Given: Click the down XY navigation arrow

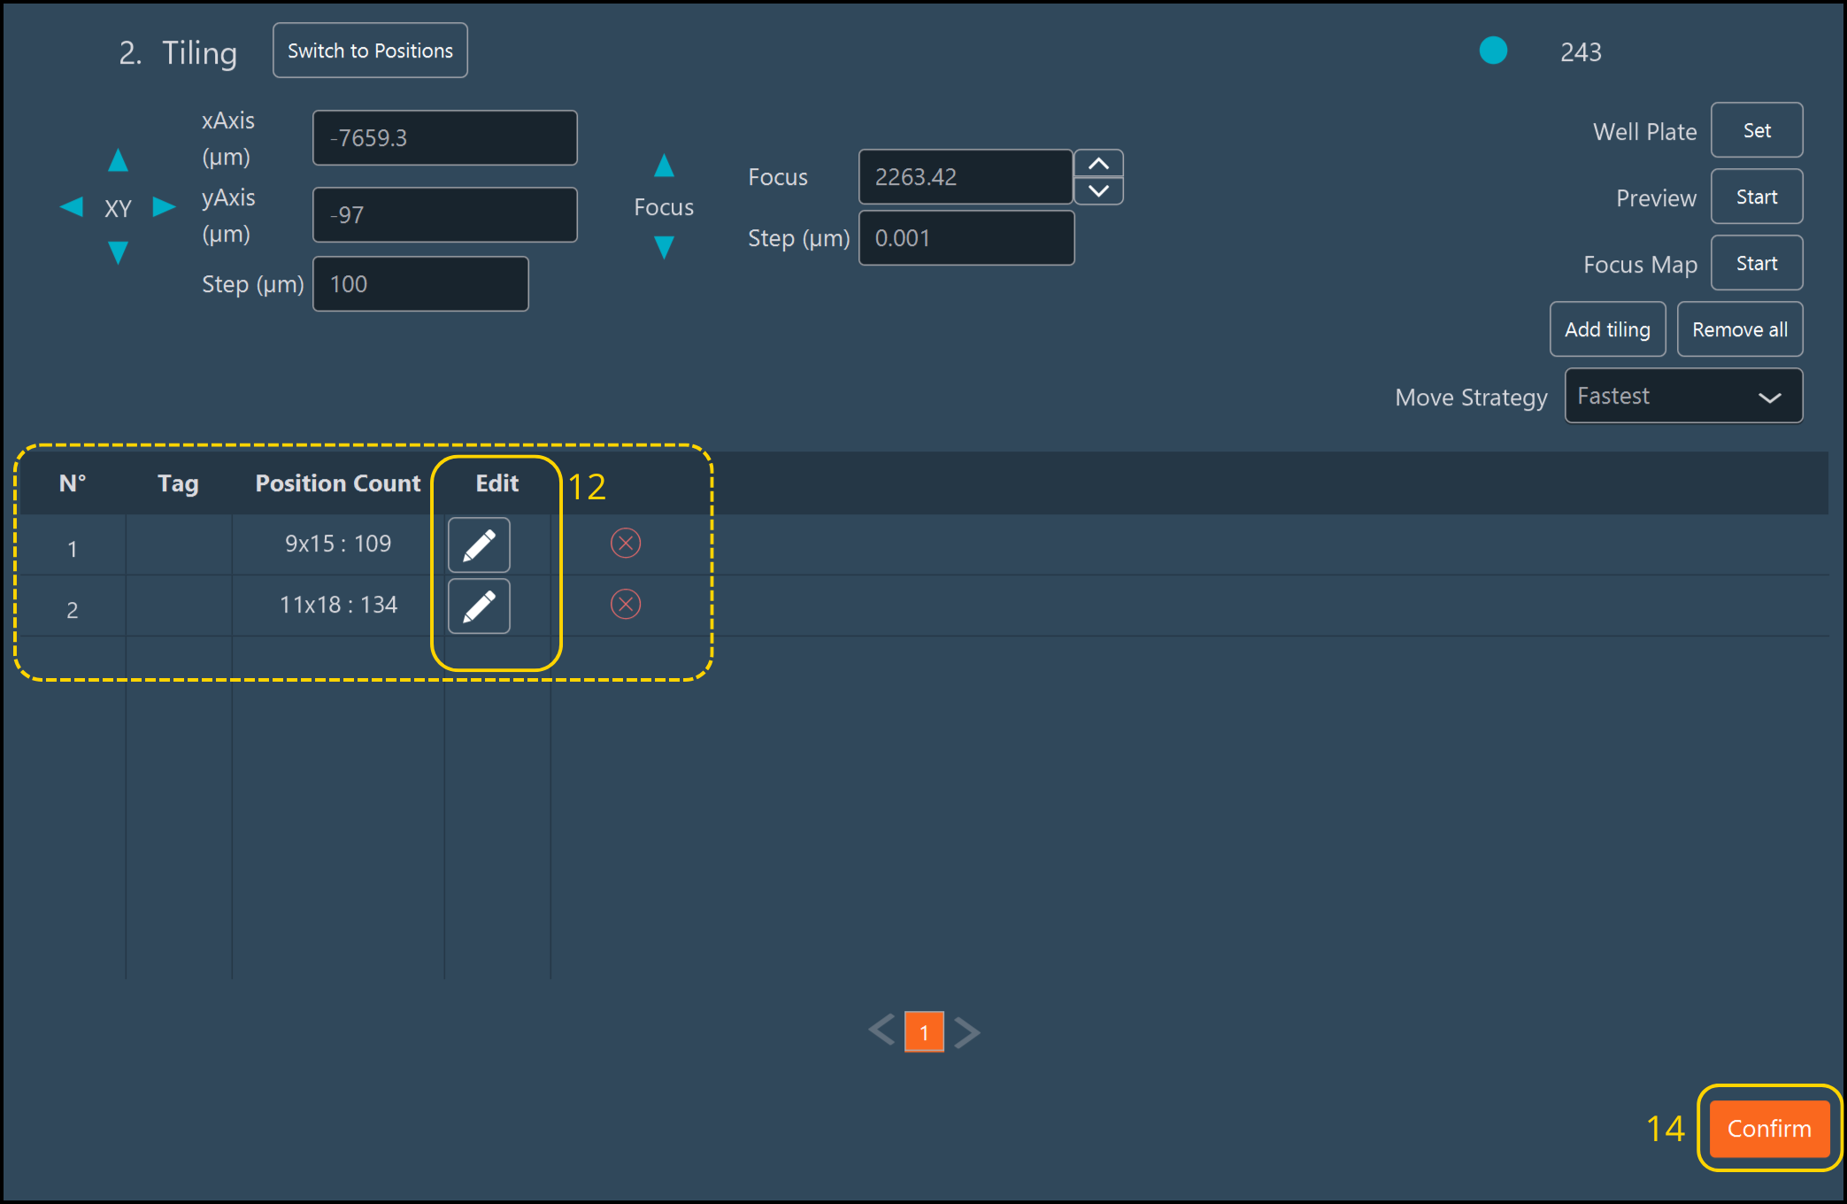Looking at the screenshot, I should pos(118,253).
